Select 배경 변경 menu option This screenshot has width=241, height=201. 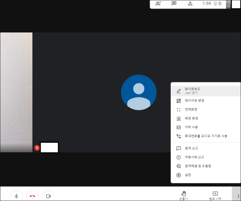(x=206, y=118)
